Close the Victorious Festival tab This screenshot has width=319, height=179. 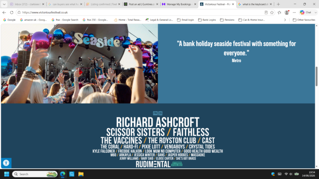pos(233,4)
